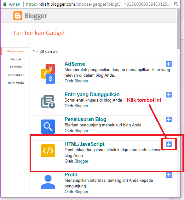Open the Entri yang Diunggulkan title link
184x200 pixels.
92,95
